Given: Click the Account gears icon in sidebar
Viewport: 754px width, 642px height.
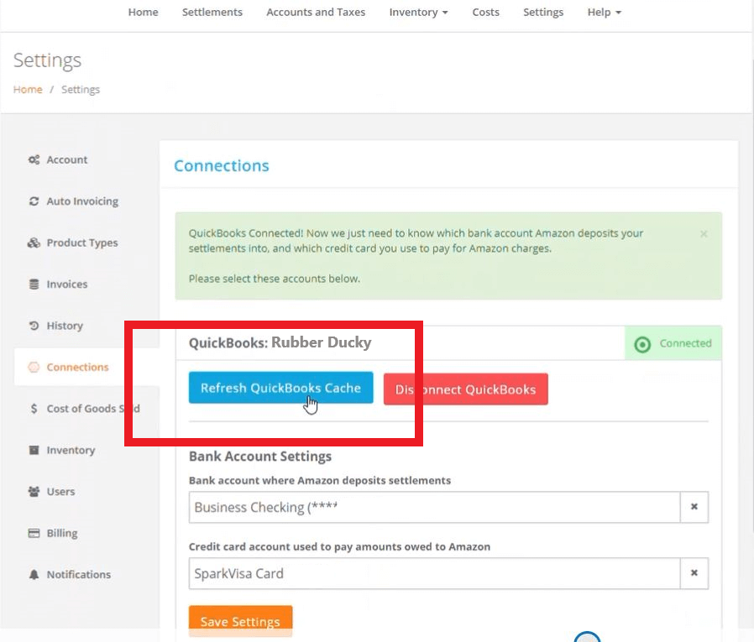Looking at the screenshot, I should coord(34,159).
